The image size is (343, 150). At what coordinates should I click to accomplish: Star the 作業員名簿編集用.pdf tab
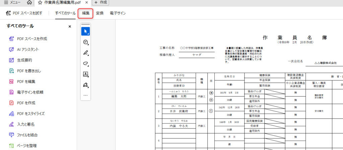[x=40, y=3]
